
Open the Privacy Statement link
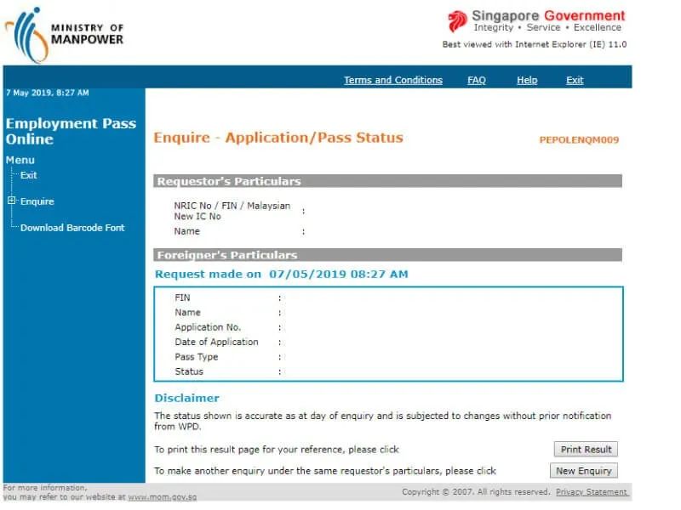tap(592, 492)
